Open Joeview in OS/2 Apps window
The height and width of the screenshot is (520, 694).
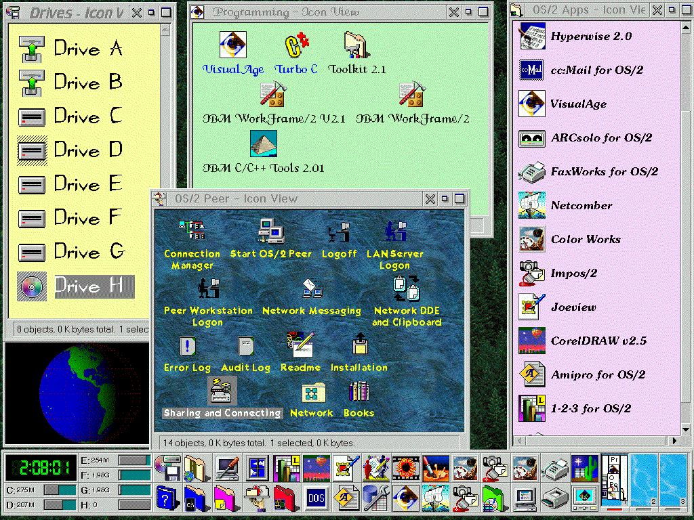pyautogui.click(x=531, y=307)
